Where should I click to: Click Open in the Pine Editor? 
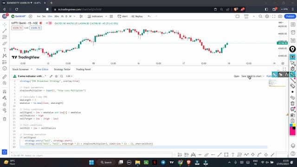[236, 76]
